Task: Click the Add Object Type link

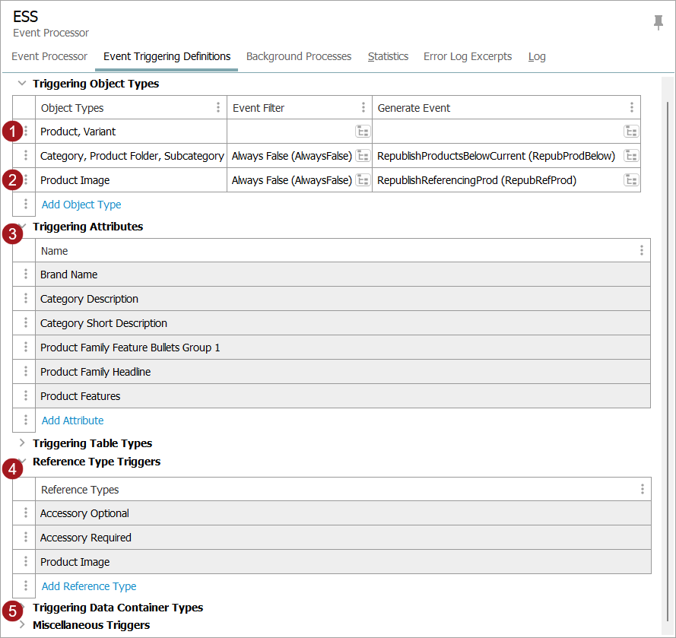Action: click(x=81, y=205)
